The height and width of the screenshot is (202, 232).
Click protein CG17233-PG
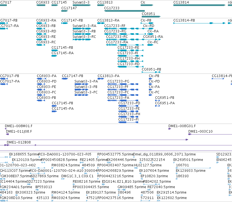coord(118,81)
